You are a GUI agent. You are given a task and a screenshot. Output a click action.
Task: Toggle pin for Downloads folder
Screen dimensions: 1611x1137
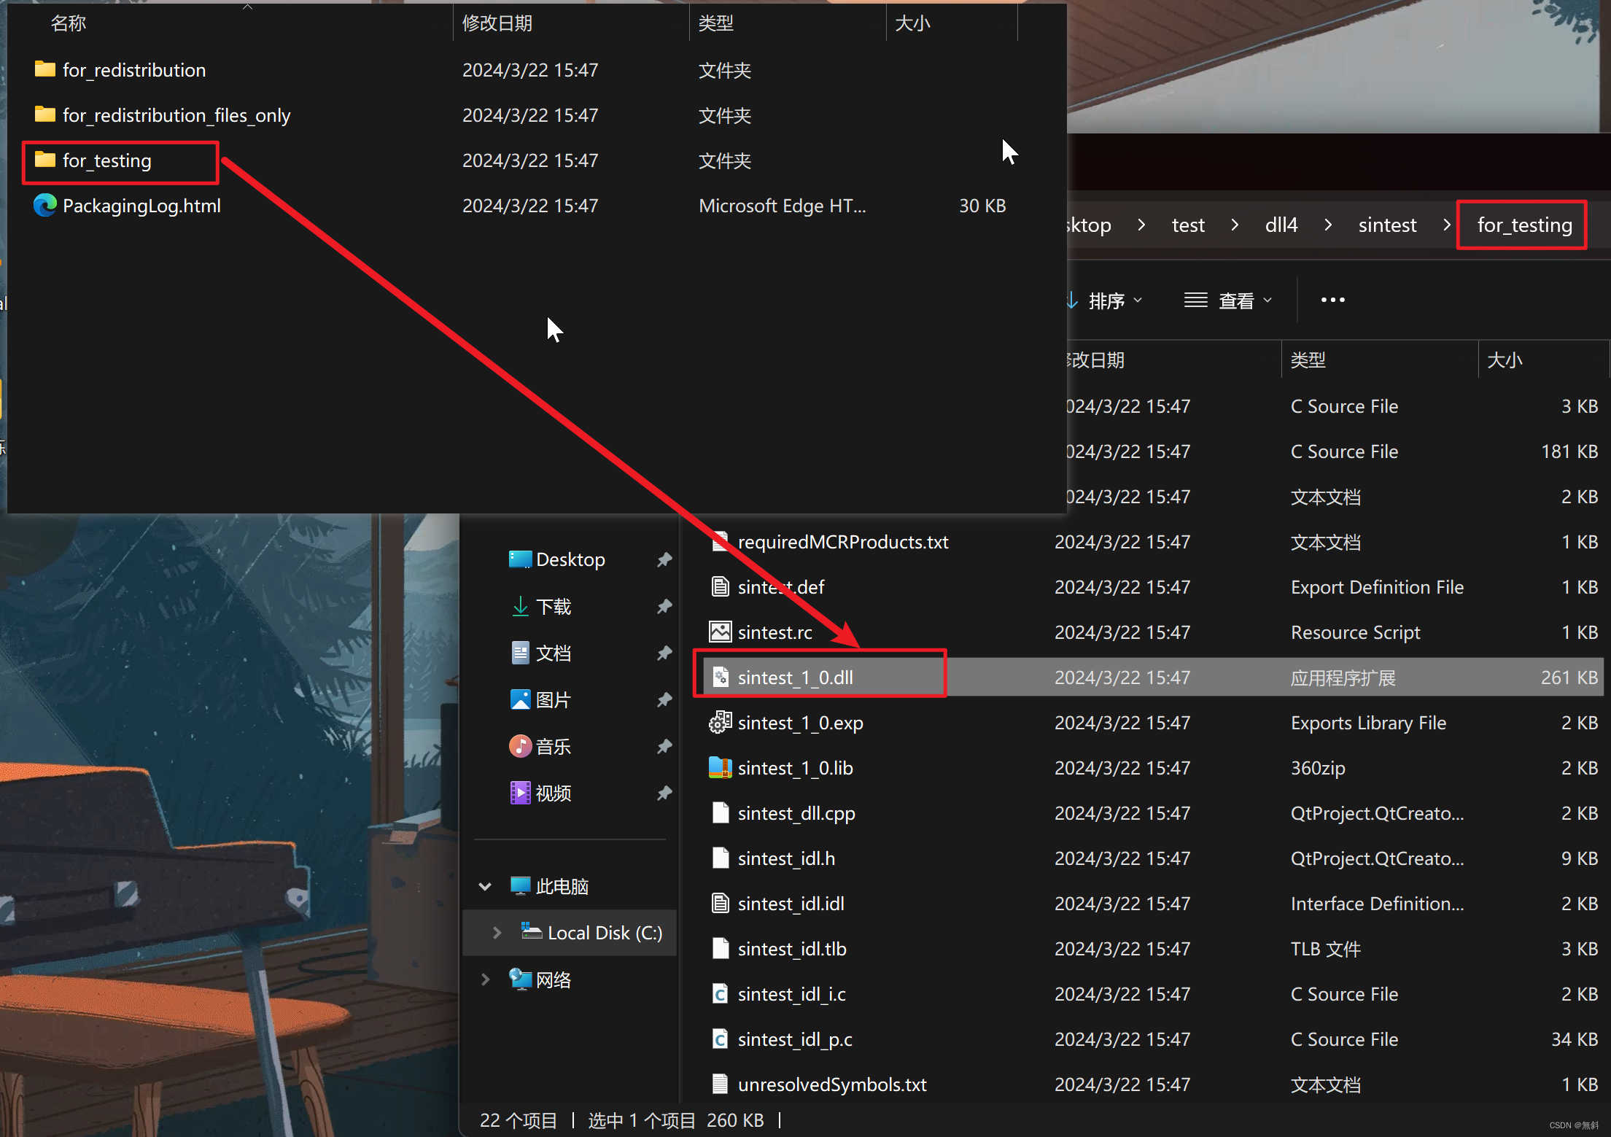coord(664,607)
